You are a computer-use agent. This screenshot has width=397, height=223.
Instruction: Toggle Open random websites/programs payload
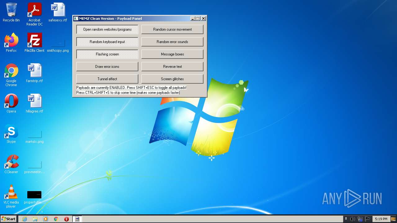[x=107, y=29]
